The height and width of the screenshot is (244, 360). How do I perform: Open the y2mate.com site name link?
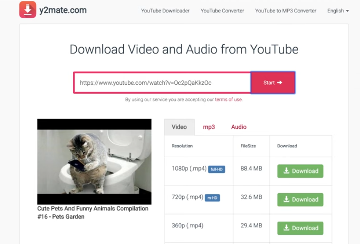[x=63, y=10]
